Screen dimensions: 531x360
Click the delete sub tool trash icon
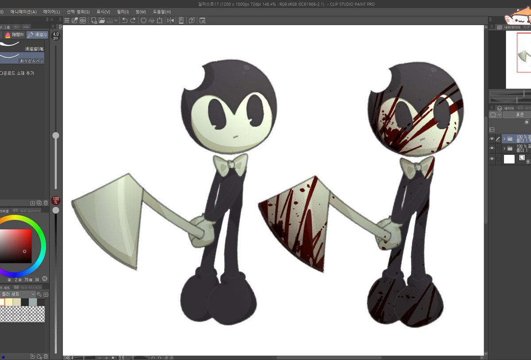tap(46, 203)
